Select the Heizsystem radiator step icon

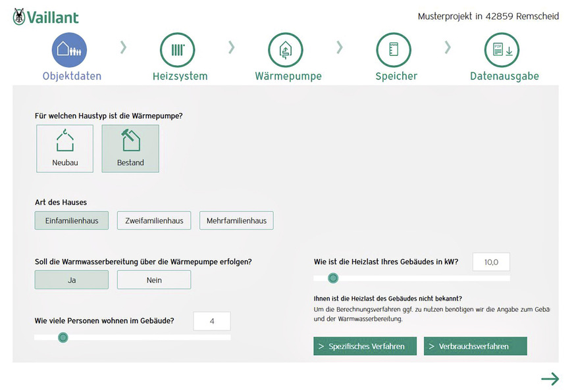[x=178, y=49]
